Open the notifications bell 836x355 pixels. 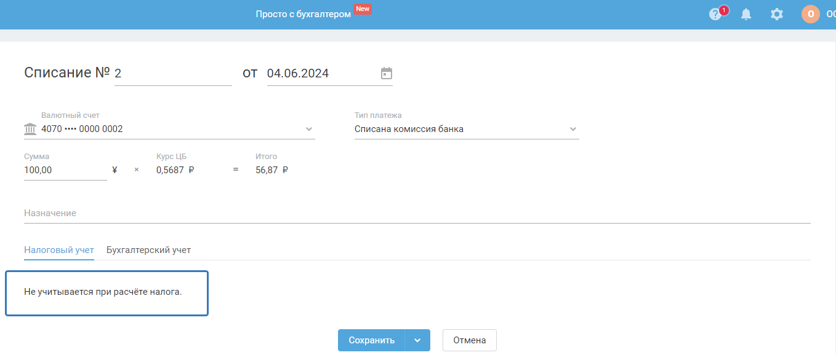tap(746, 14)
